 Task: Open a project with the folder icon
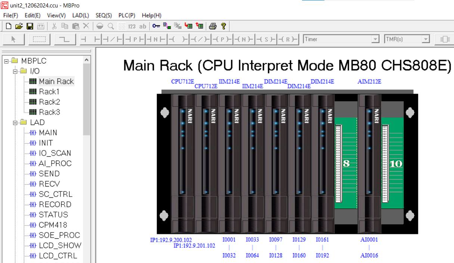(x=19, y=26)
